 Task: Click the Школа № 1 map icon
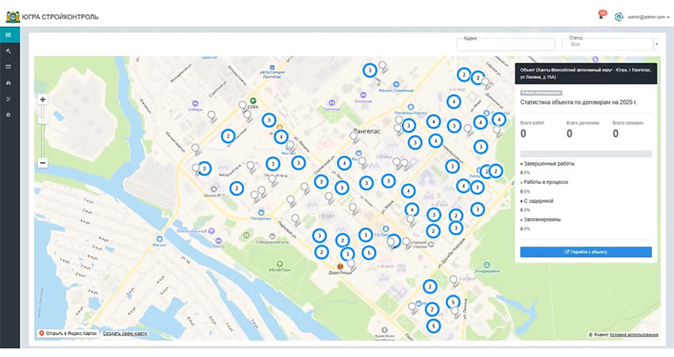[214, 190]
